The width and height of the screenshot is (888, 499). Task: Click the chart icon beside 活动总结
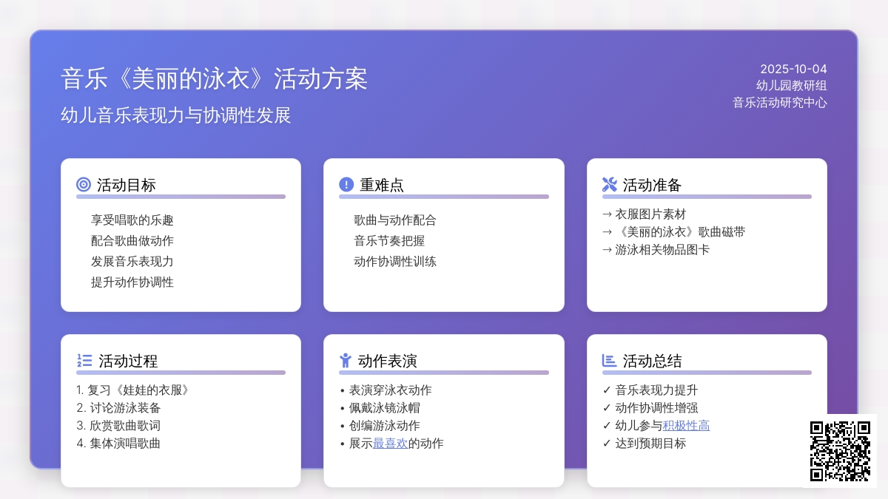click(x=610, y=361)
